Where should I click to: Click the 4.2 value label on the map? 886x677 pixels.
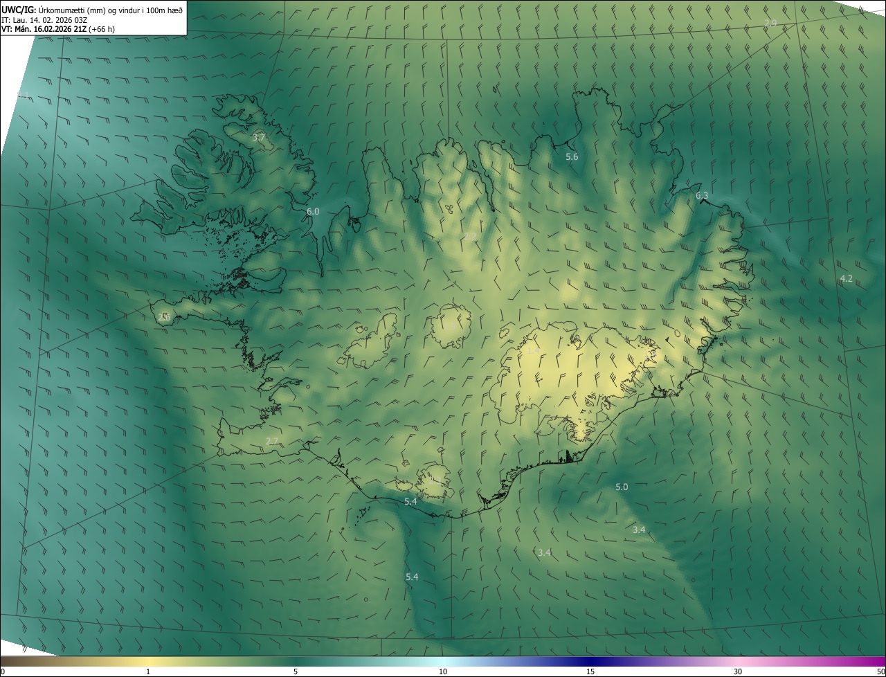pos(846,278)
